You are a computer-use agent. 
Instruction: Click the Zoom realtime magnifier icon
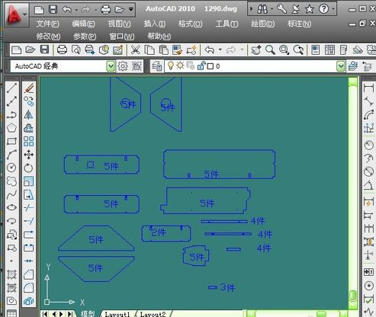coord(270,50)
